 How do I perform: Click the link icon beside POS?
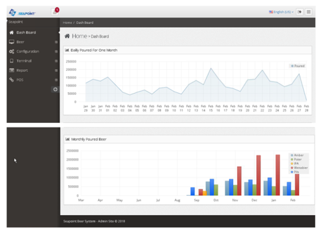point(11,80)
